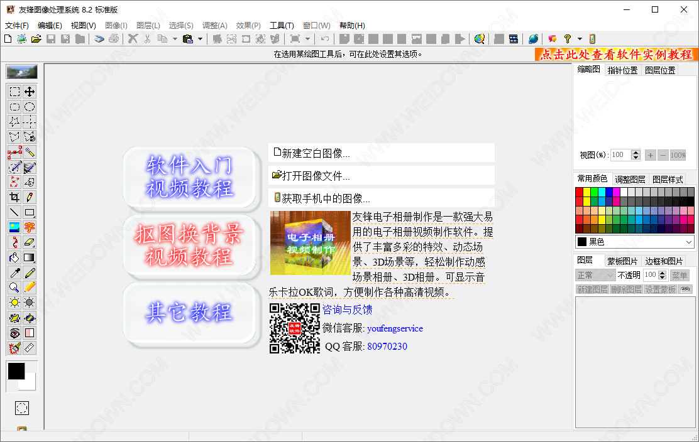Click the paste clipboard toolbar icon

(188, 39)
